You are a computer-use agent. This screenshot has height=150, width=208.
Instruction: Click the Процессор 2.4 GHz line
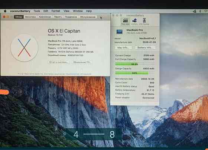[67, 45]
